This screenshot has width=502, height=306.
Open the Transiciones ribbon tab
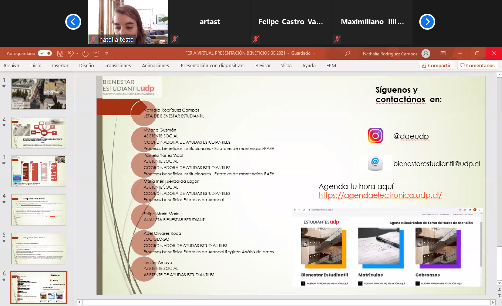(118, 65)
